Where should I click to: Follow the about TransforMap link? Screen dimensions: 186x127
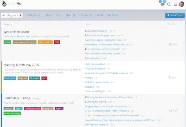click(x=20, y=36)
